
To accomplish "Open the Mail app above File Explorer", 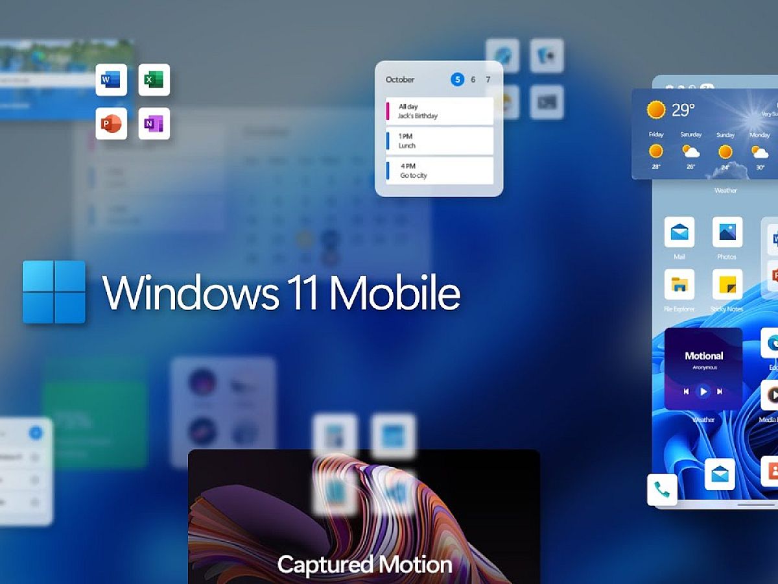I will tap(679, 232).
